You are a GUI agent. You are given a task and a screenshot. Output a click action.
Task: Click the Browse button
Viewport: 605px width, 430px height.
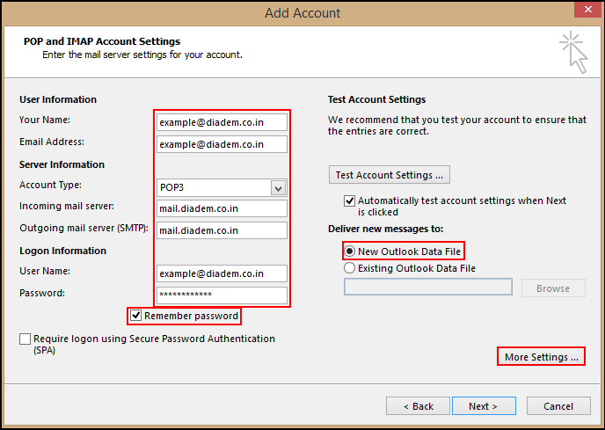pyautogui.click(x=553, y=288)
